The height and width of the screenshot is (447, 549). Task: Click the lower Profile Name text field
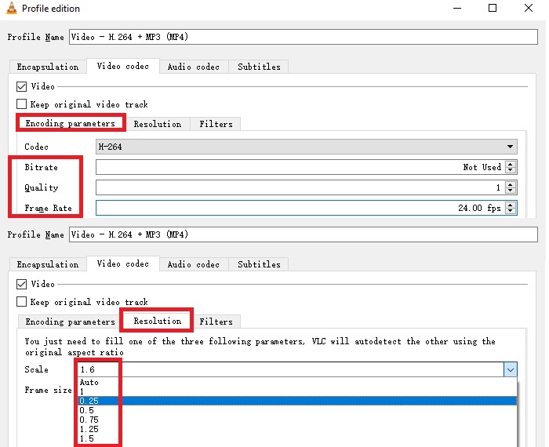tap(304, 234)
